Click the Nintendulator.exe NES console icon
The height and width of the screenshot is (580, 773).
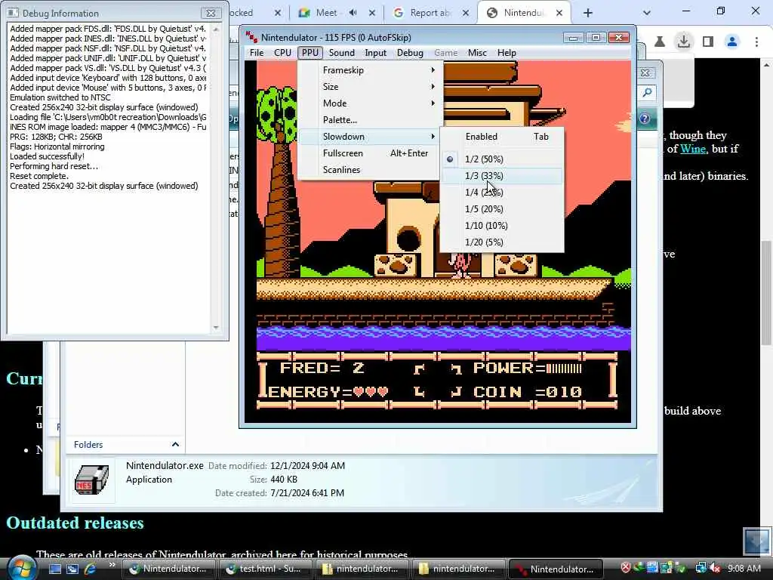click(91, 480)
